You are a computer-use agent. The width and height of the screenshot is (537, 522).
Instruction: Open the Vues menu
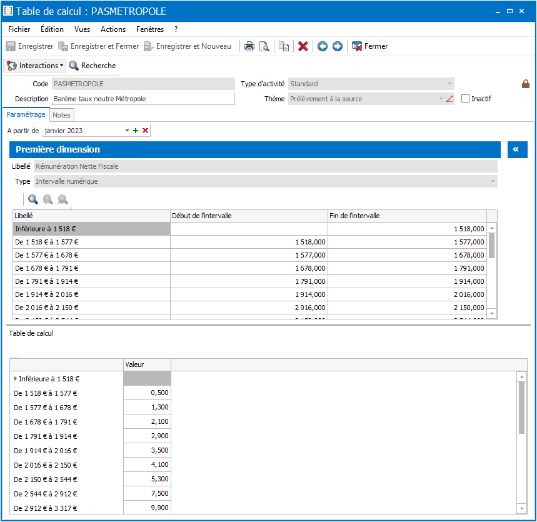[82, 29]
